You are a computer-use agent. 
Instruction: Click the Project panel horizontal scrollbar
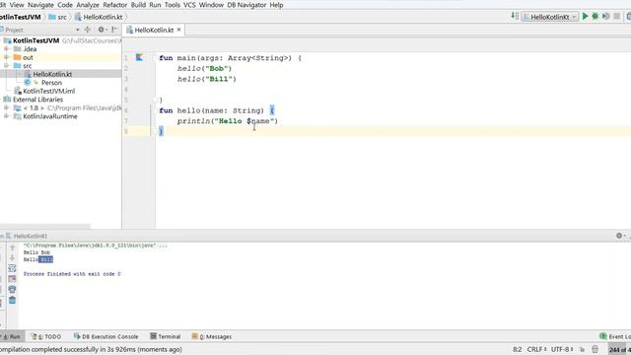45,226
